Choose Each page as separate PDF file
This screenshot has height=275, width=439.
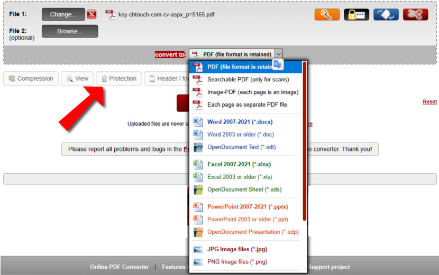click(x=246, y=105)
